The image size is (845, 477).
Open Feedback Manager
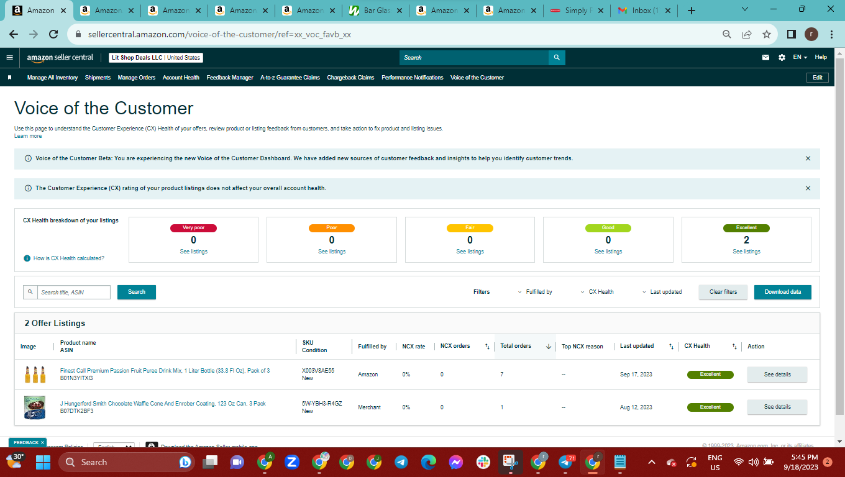click(230, 78)
